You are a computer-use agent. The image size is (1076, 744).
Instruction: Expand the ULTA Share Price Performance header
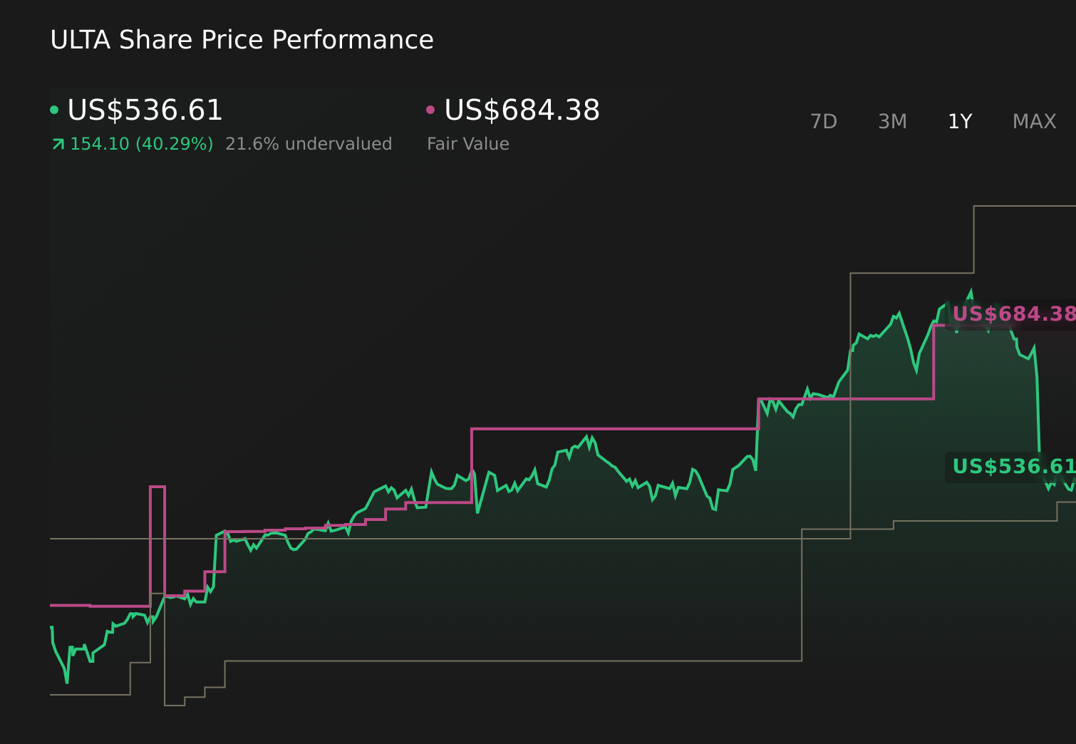point(242,39)
